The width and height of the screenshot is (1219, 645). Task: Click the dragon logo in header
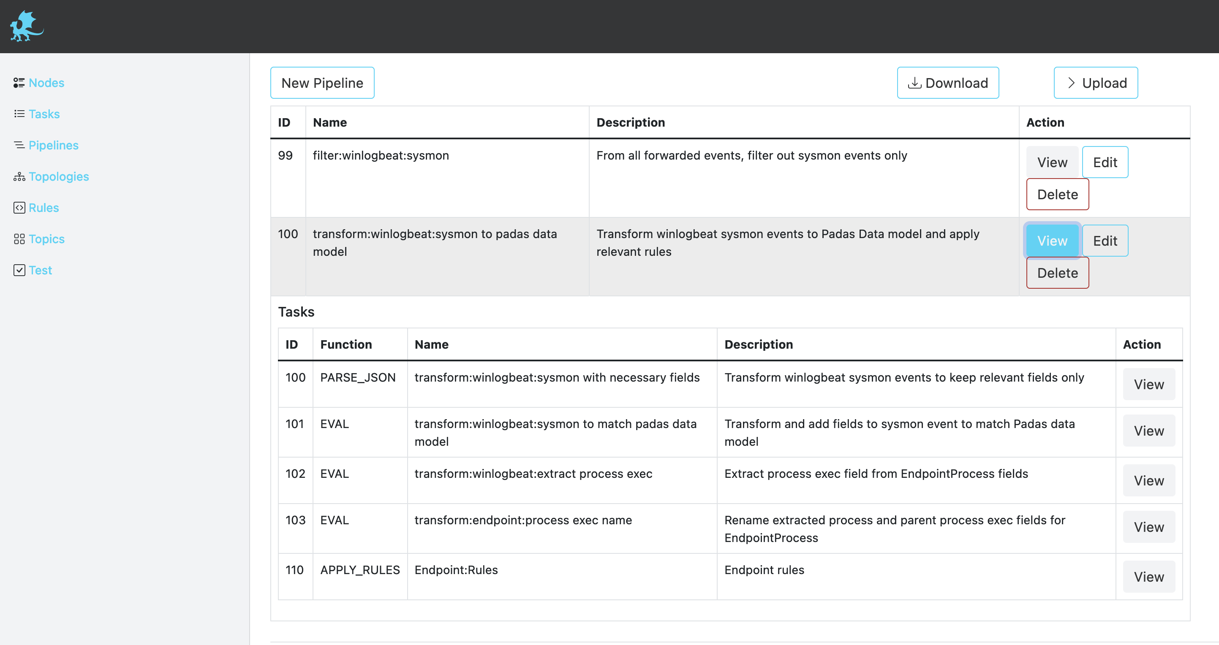pyautogui.click(x=27, y=27)
